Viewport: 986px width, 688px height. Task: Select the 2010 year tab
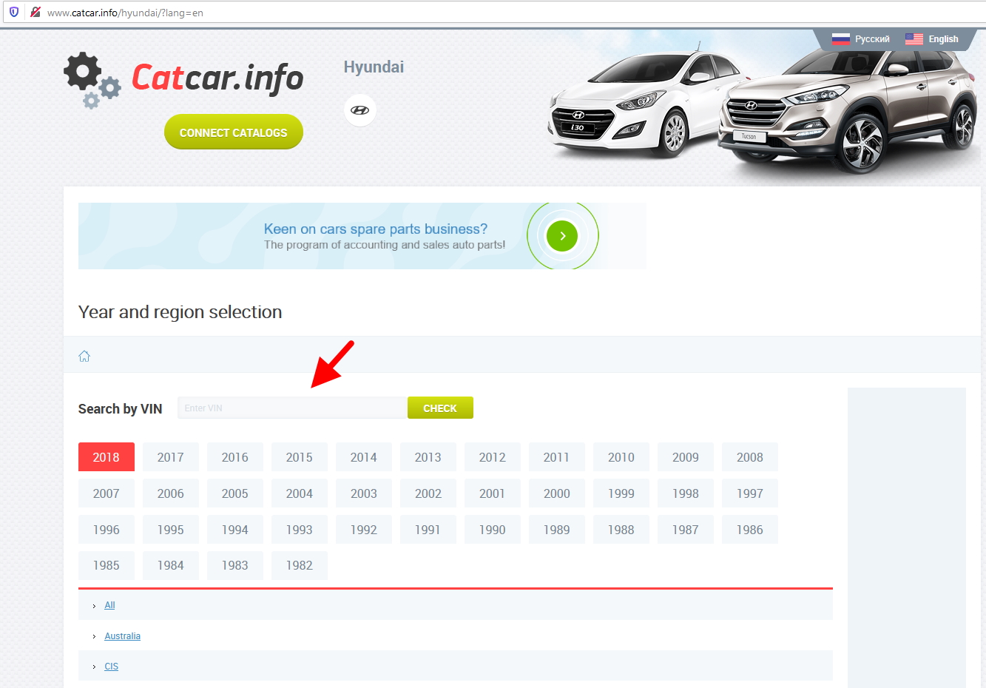coord(621,457)
